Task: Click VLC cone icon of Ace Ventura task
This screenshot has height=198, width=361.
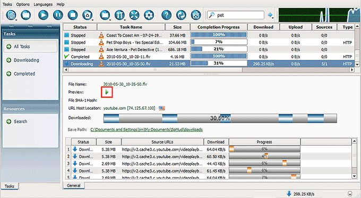Action: click(101, 49)
